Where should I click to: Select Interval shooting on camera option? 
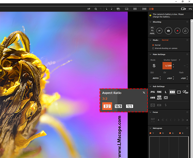coord(153,48)
